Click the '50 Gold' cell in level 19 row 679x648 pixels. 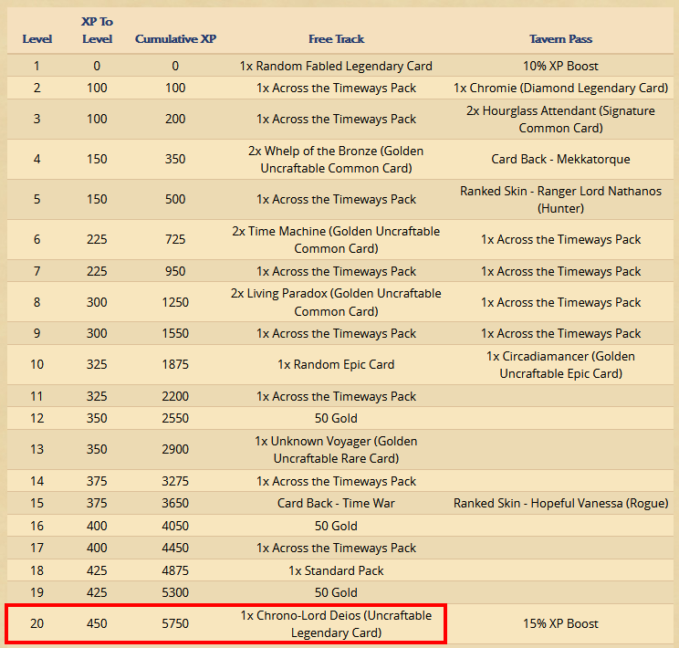336,592
